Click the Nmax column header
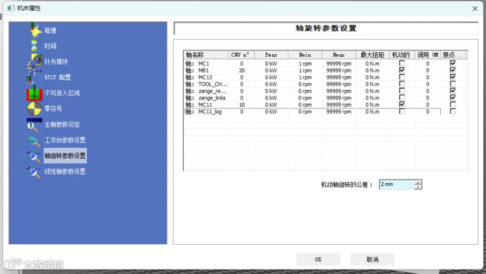486x274 pixels. pyautogui.click(x=339, y=55)
